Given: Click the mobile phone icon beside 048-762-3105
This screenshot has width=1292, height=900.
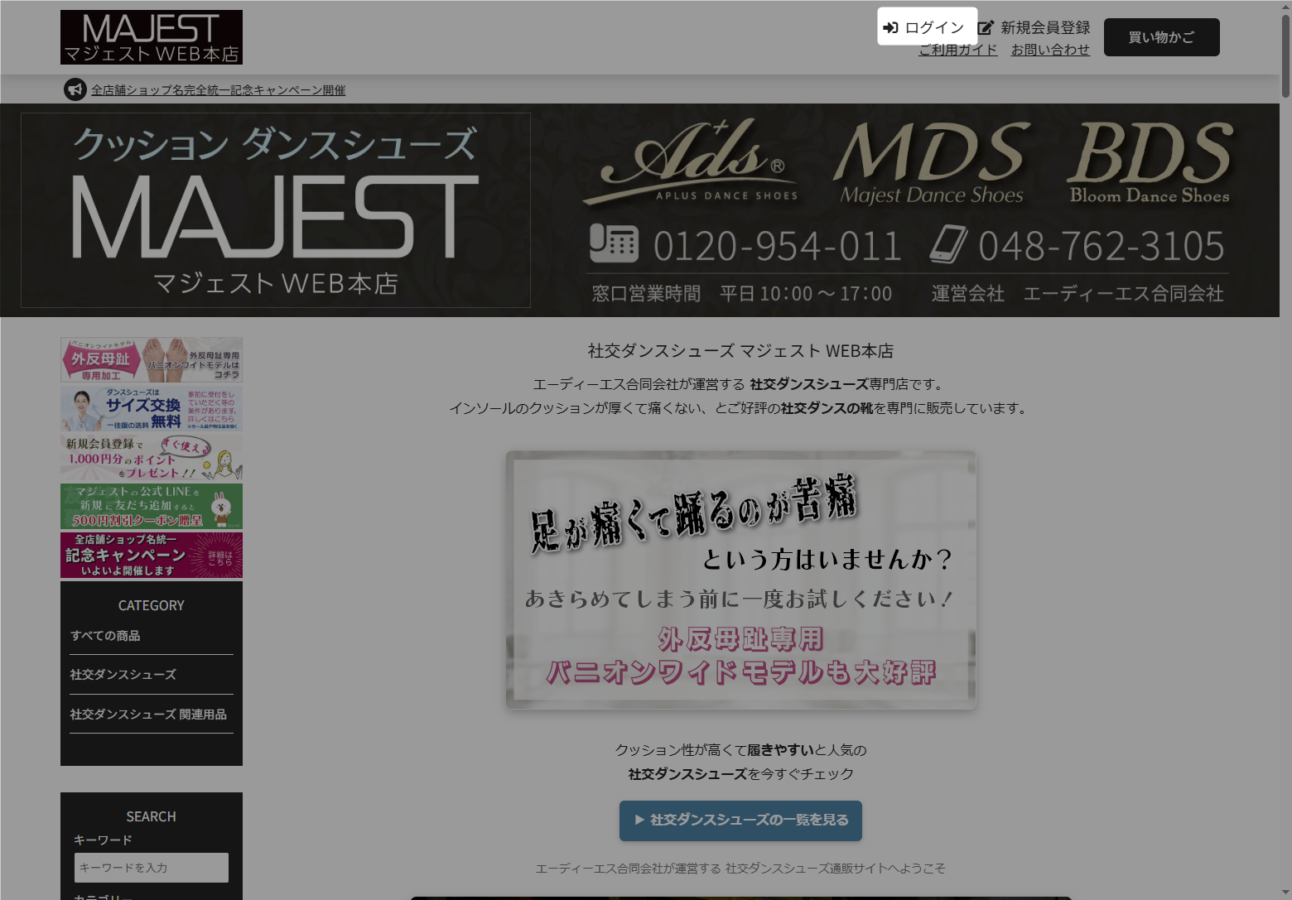Looking at the screenshot, I should pos(947,244).
